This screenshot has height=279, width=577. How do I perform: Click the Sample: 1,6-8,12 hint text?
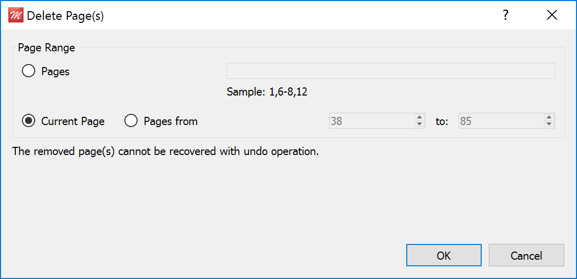click(267, 92)
